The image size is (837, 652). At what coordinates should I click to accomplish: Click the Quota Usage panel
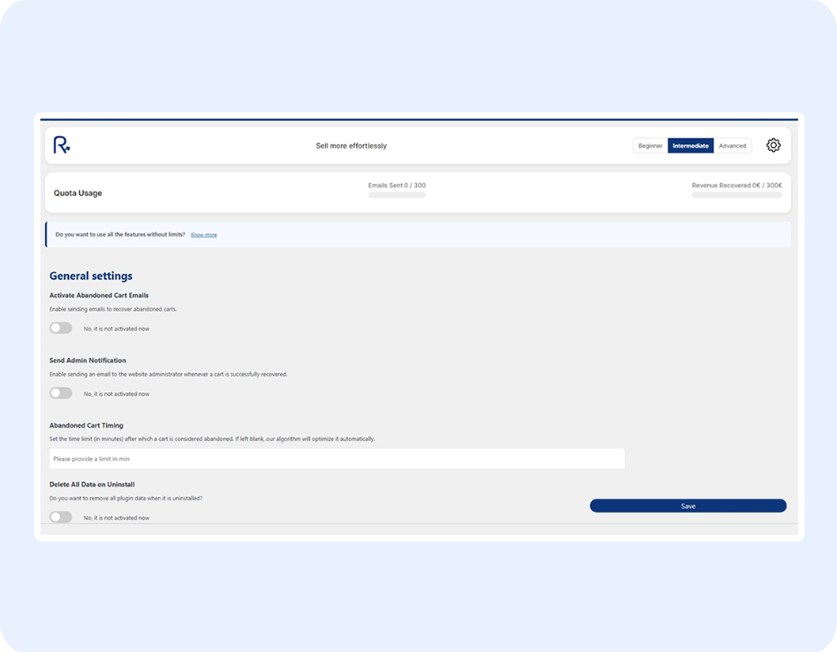(x=77, y=192)
